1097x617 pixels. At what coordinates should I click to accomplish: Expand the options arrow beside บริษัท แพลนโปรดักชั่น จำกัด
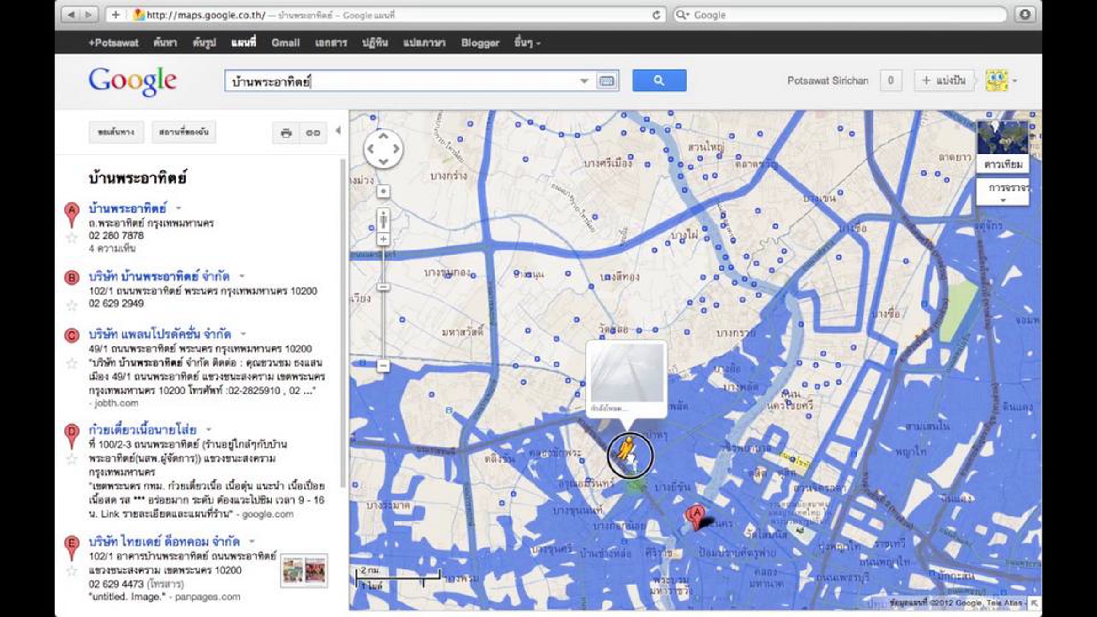pos(244,334)
